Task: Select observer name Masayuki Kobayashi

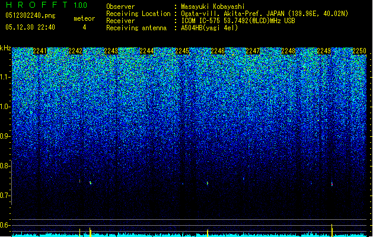Action: pyautogui.click(x=213, y=7)
